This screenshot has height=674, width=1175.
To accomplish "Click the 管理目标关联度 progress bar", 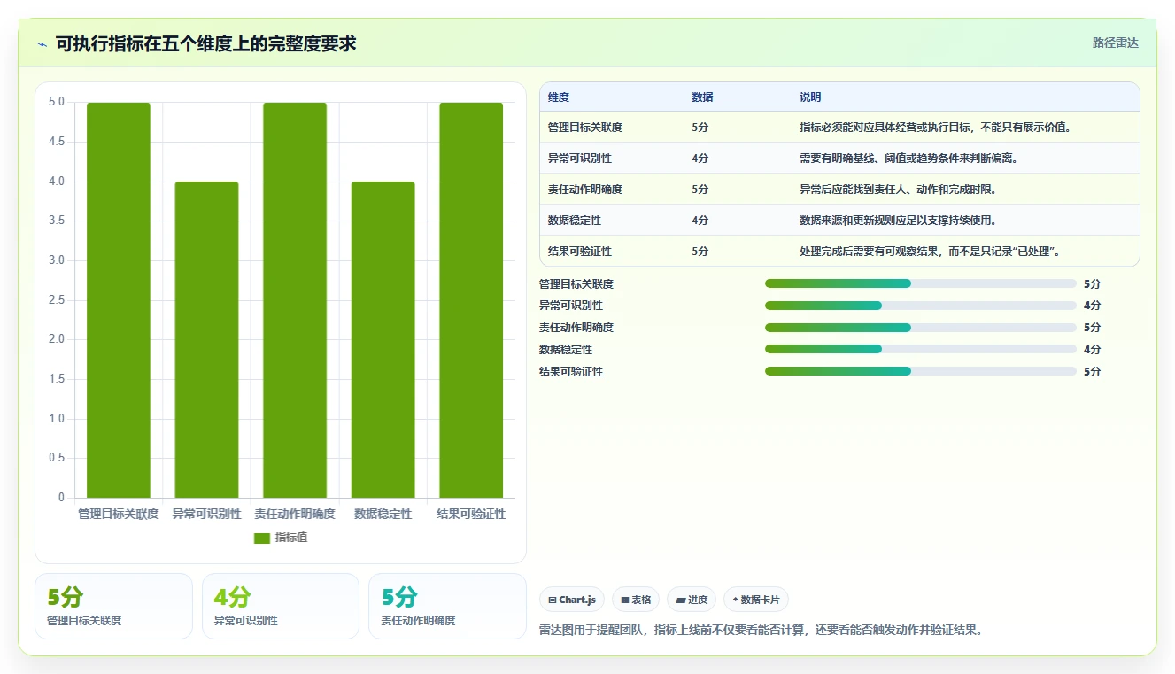I will 921,283.
